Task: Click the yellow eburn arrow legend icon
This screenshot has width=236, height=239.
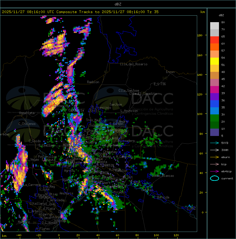Action: pos(214,157)
